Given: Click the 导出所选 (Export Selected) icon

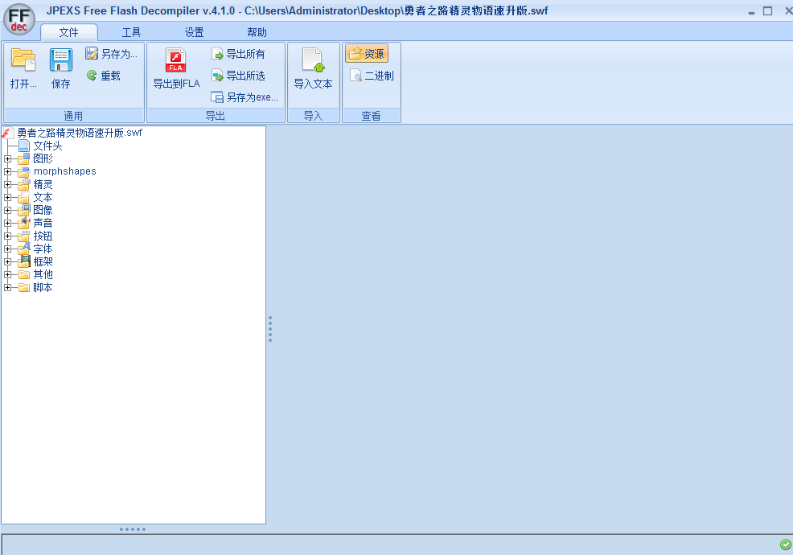Looking at the screenshot, I should point(217,76).
